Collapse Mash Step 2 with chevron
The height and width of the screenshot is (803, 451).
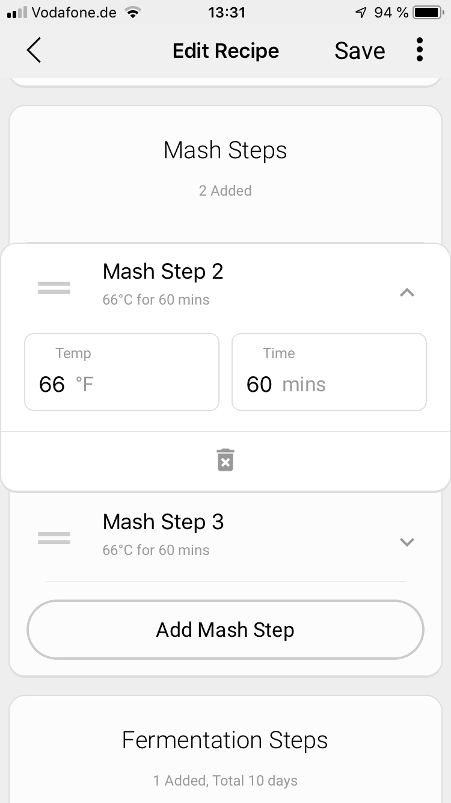tap(407, 293)
